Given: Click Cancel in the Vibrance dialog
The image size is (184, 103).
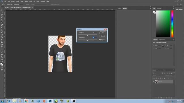Looking at the screenshot, I should click(x=103, y=36).
